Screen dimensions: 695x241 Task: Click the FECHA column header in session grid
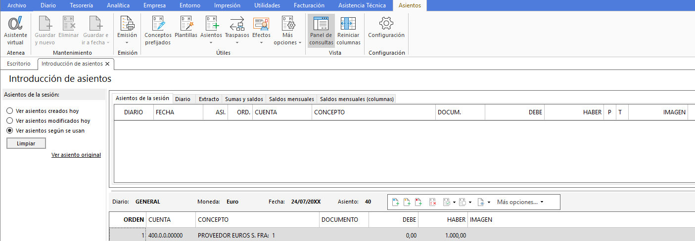click(x=178, y=112)
